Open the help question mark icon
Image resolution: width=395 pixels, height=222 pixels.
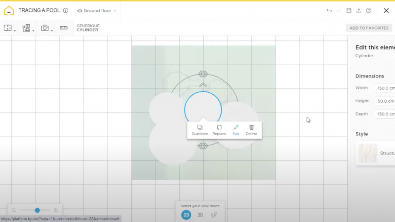[x=369, y=10]
